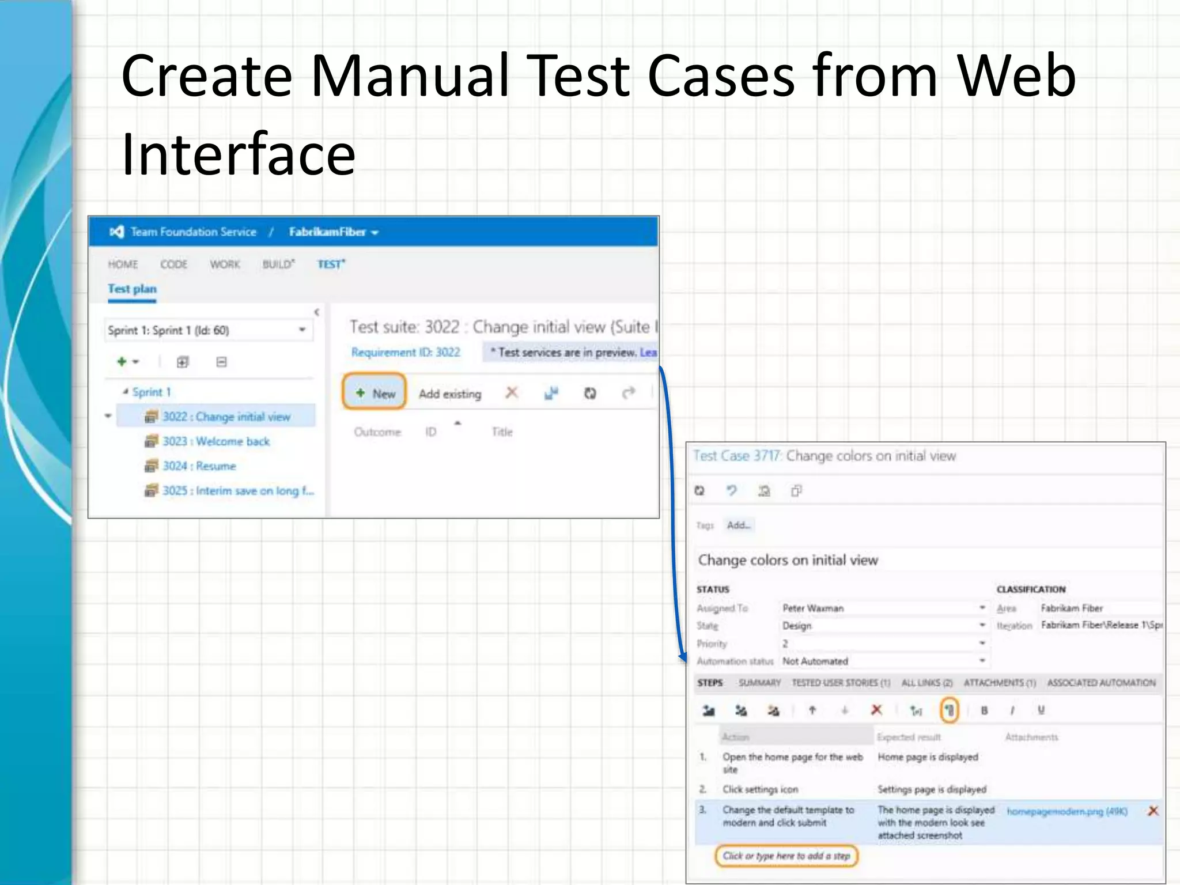Collapse the left suites pane chevron
The width and height of the screenshot is (1180, 885).
[316, 312]
